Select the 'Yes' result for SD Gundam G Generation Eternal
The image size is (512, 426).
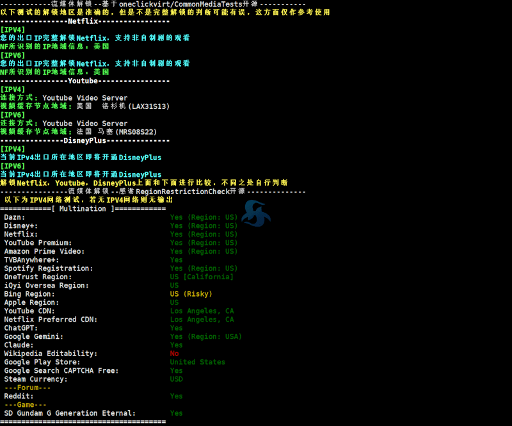pos(177,413)
